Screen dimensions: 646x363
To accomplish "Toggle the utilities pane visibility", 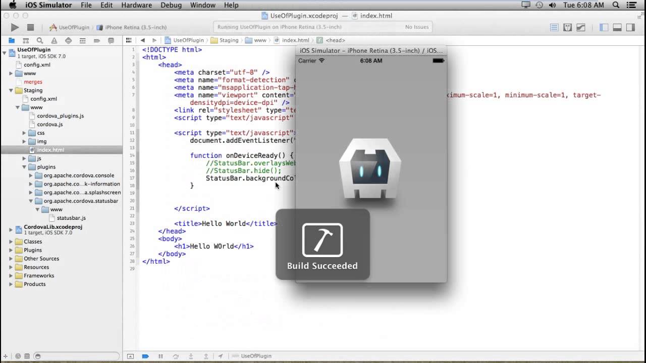I will 630,28.
